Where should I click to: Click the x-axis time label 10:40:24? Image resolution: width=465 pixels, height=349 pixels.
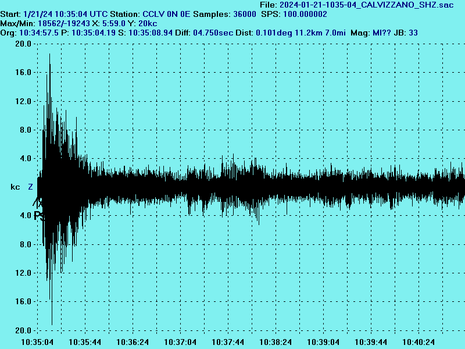[x=419, y=342]
